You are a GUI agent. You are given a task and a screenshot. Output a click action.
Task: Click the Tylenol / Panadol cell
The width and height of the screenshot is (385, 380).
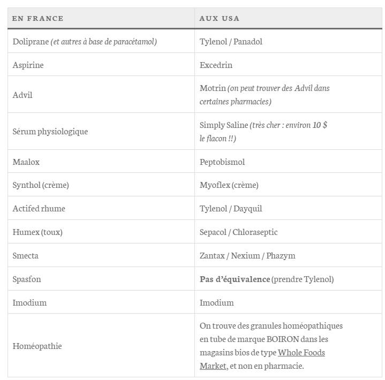coord(231,42)
